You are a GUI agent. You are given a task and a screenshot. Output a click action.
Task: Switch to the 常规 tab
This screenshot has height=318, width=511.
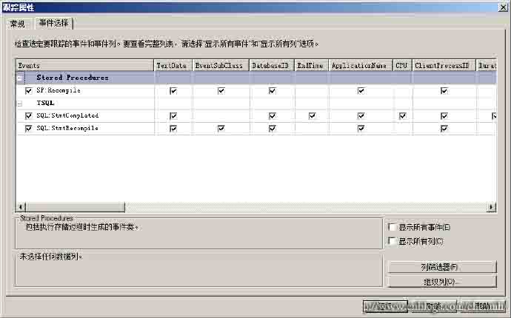pos(18,24)
